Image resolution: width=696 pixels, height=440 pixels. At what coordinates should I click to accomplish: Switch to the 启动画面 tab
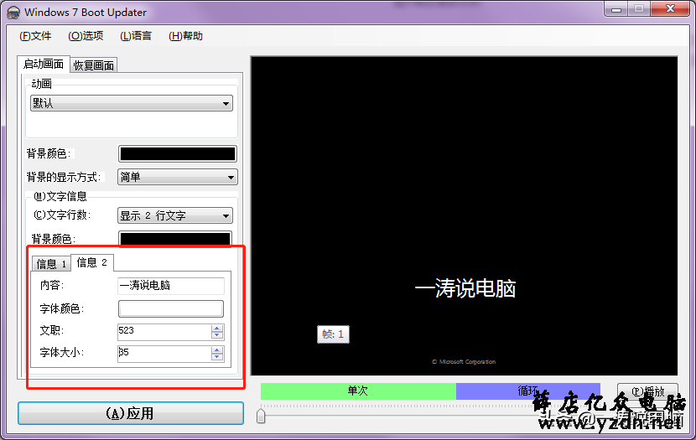(44, 64)
